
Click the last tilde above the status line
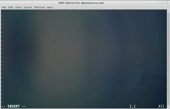click(2, 102)
